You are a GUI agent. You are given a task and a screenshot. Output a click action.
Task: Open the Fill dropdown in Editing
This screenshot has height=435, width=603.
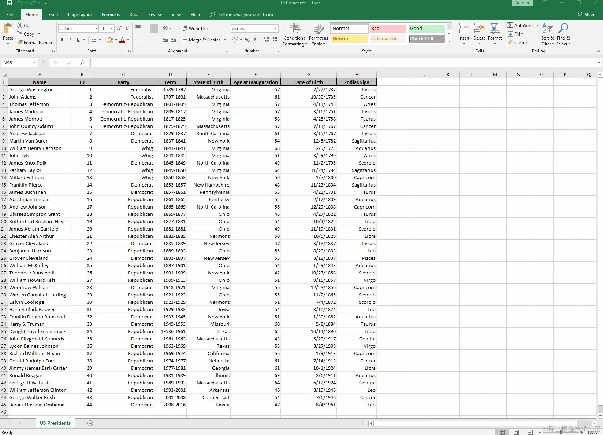coord(515,34)
